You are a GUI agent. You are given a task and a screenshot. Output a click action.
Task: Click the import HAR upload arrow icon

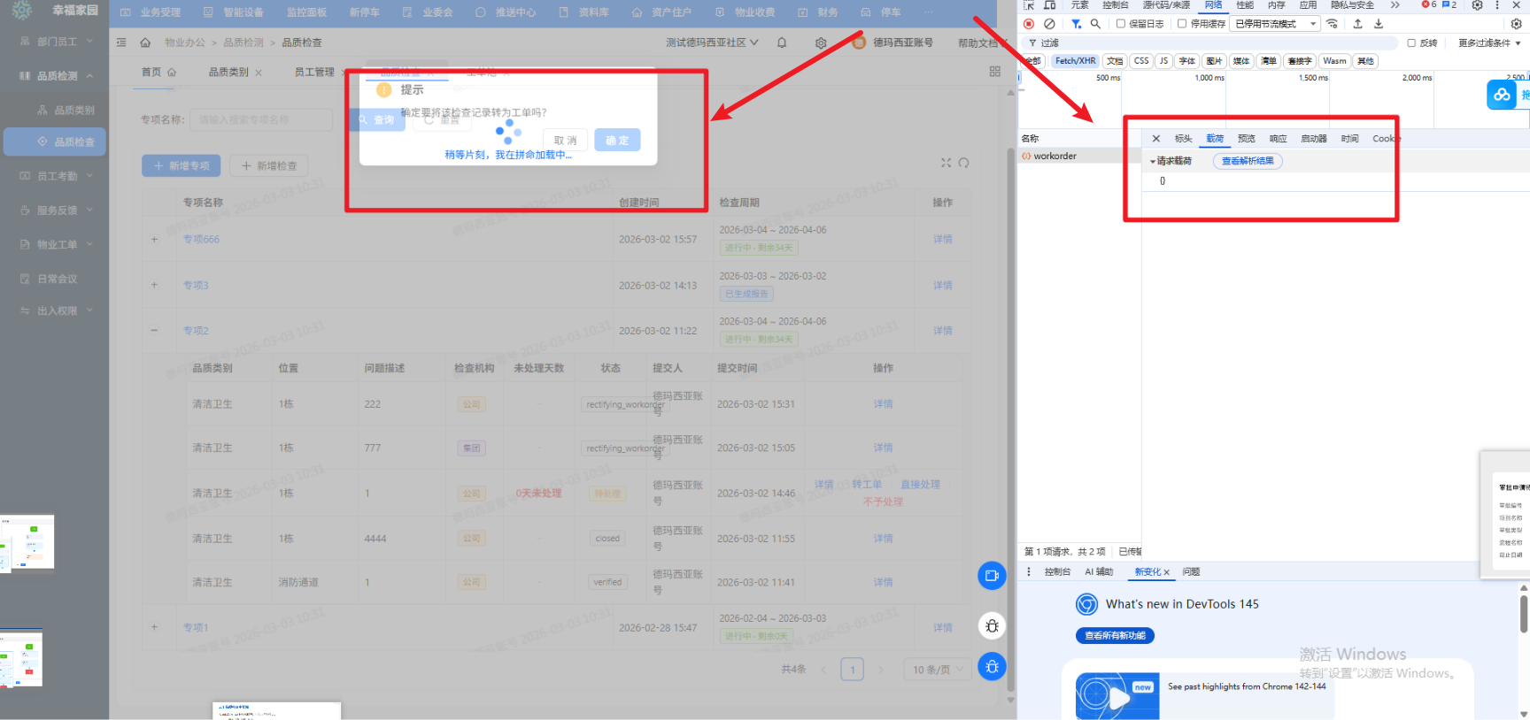pos(1357,24)
